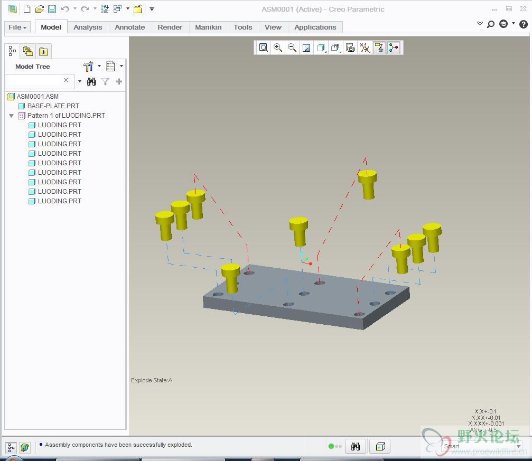Image resolution: width=532 pixels, height=461 pixels.
Task: Switch to the Analysis ribbon tab
Action: (x=88, y=27)
